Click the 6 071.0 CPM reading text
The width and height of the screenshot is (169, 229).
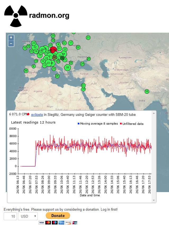18,114
